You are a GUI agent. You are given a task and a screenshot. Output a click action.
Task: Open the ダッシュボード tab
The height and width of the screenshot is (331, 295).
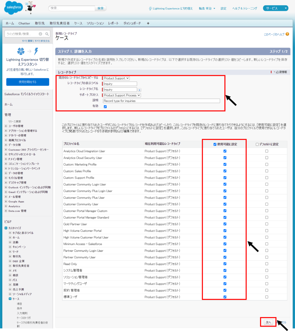(132, 23)
